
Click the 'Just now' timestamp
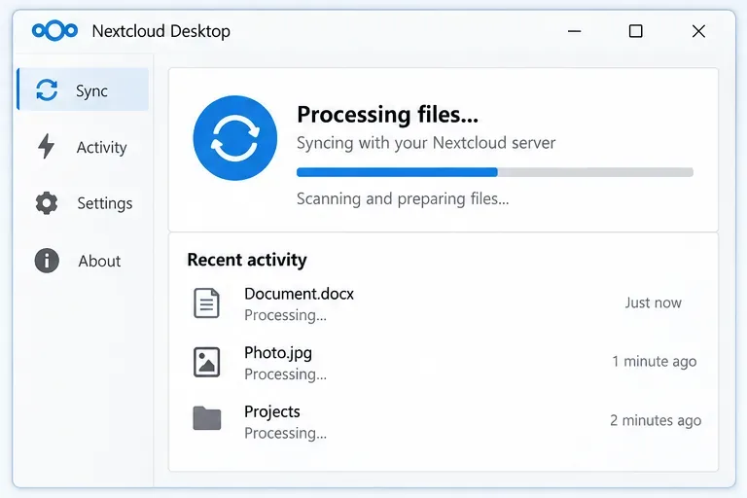point(654,303)
